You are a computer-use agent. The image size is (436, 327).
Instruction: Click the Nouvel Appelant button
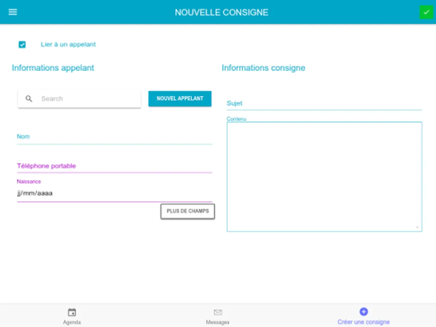(180, 98)
